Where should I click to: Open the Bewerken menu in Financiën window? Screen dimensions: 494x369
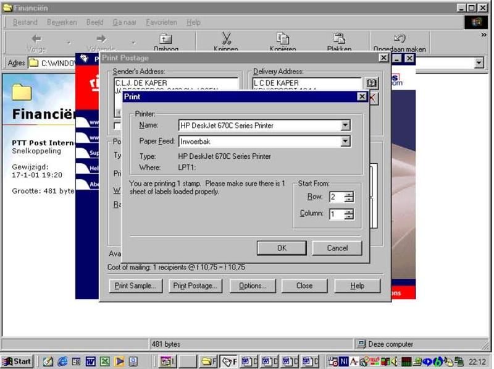(x=62, y=22)
